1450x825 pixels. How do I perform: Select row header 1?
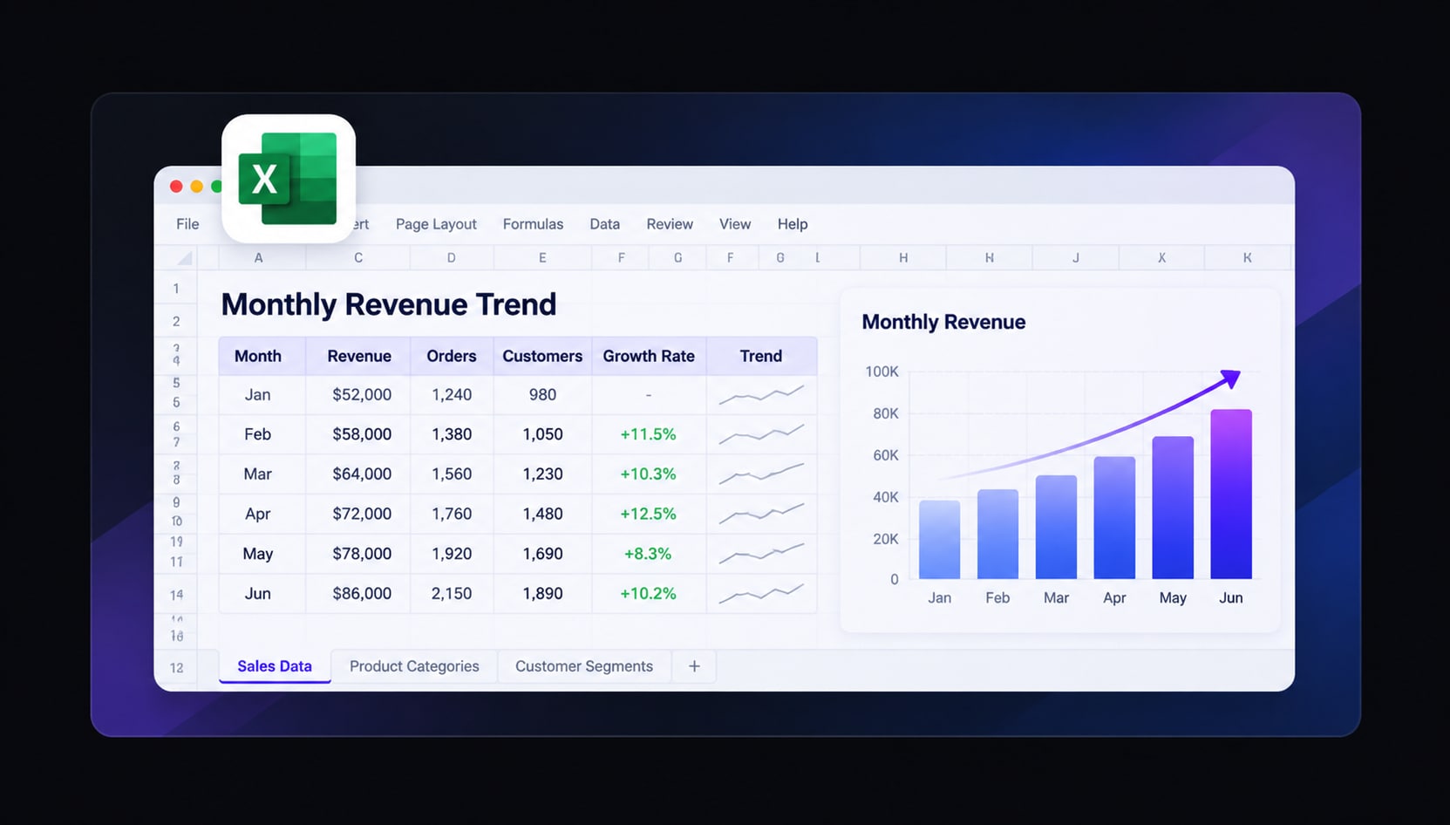point(176,289)
